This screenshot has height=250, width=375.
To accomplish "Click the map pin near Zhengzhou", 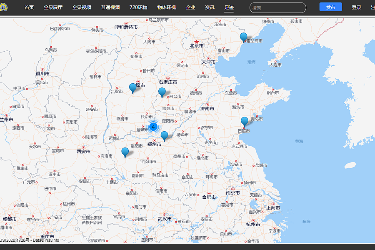I will click(165, 135).
